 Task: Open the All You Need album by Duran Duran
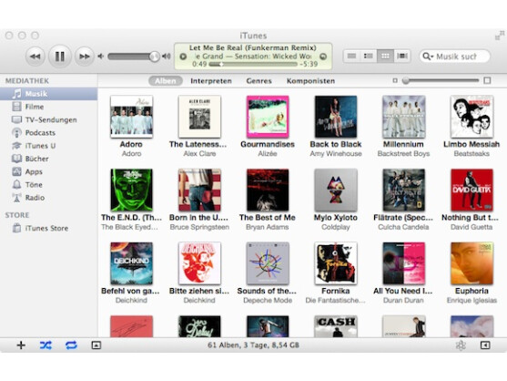coord(403,263)
